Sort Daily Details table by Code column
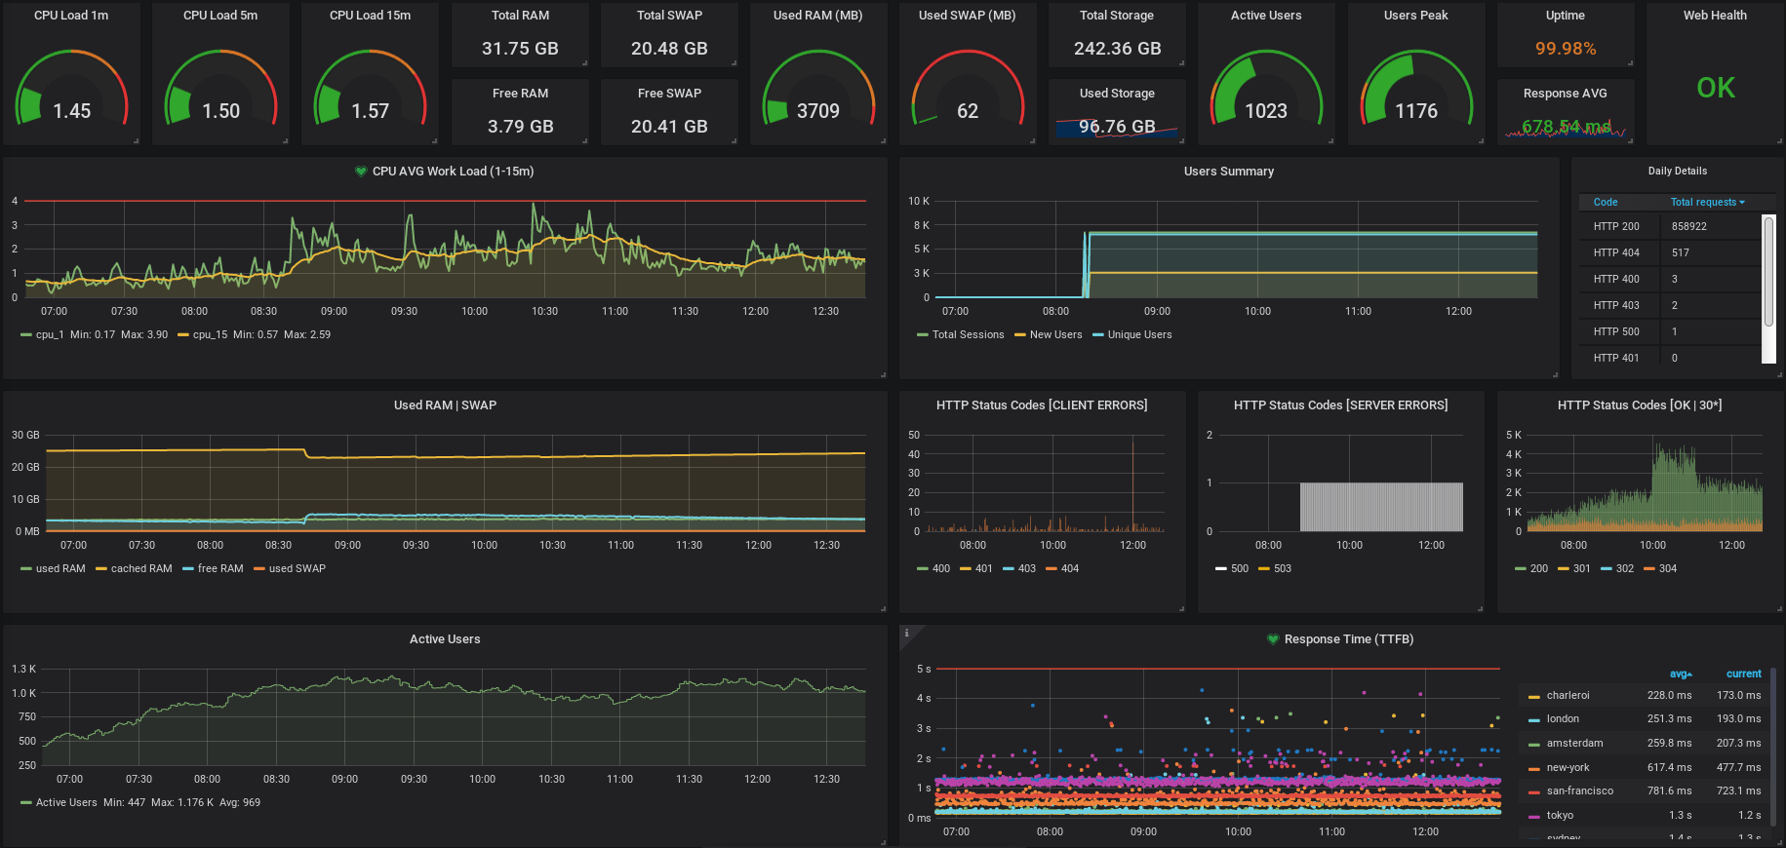The height and width of the screenshot is (848, 1786). click(x=1606, y=202)
